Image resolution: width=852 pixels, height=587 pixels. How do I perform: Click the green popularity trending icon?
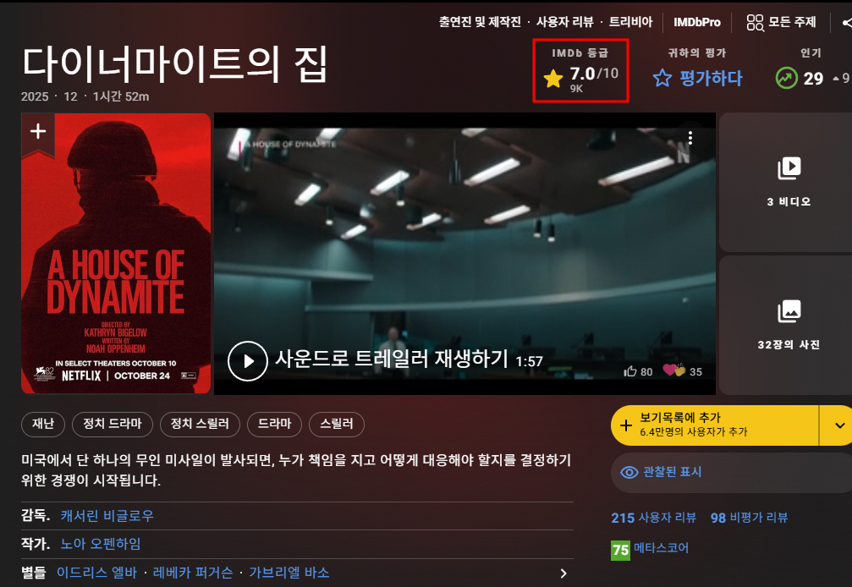(x=787, y=79)
